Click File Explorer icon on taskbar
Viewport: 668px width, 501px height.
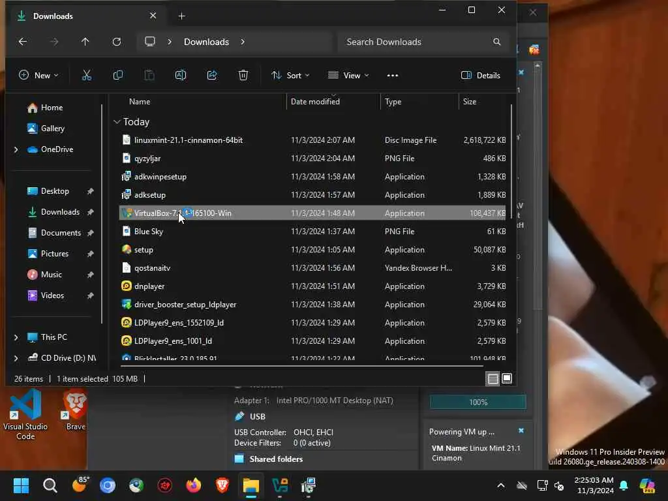251,485
